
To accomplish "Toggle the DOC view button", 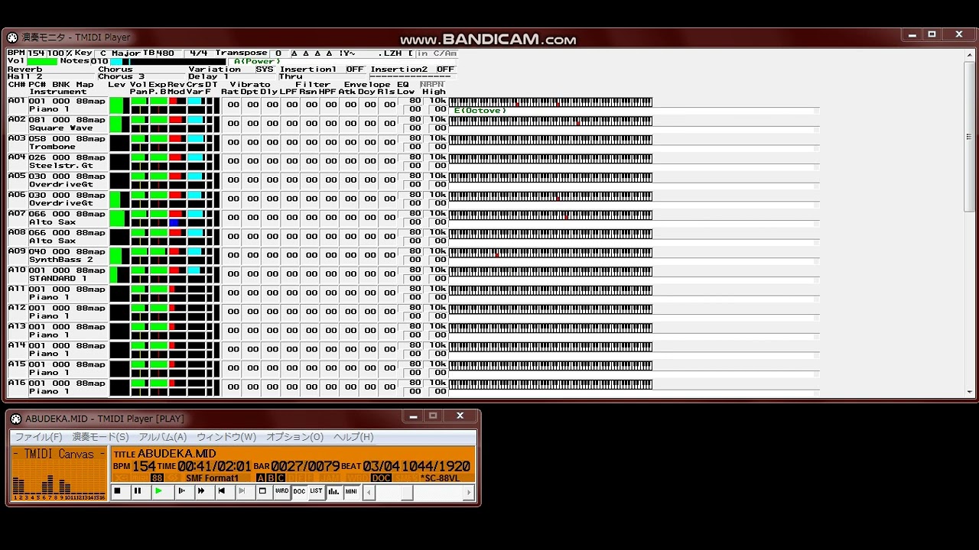I will [299, 491].
